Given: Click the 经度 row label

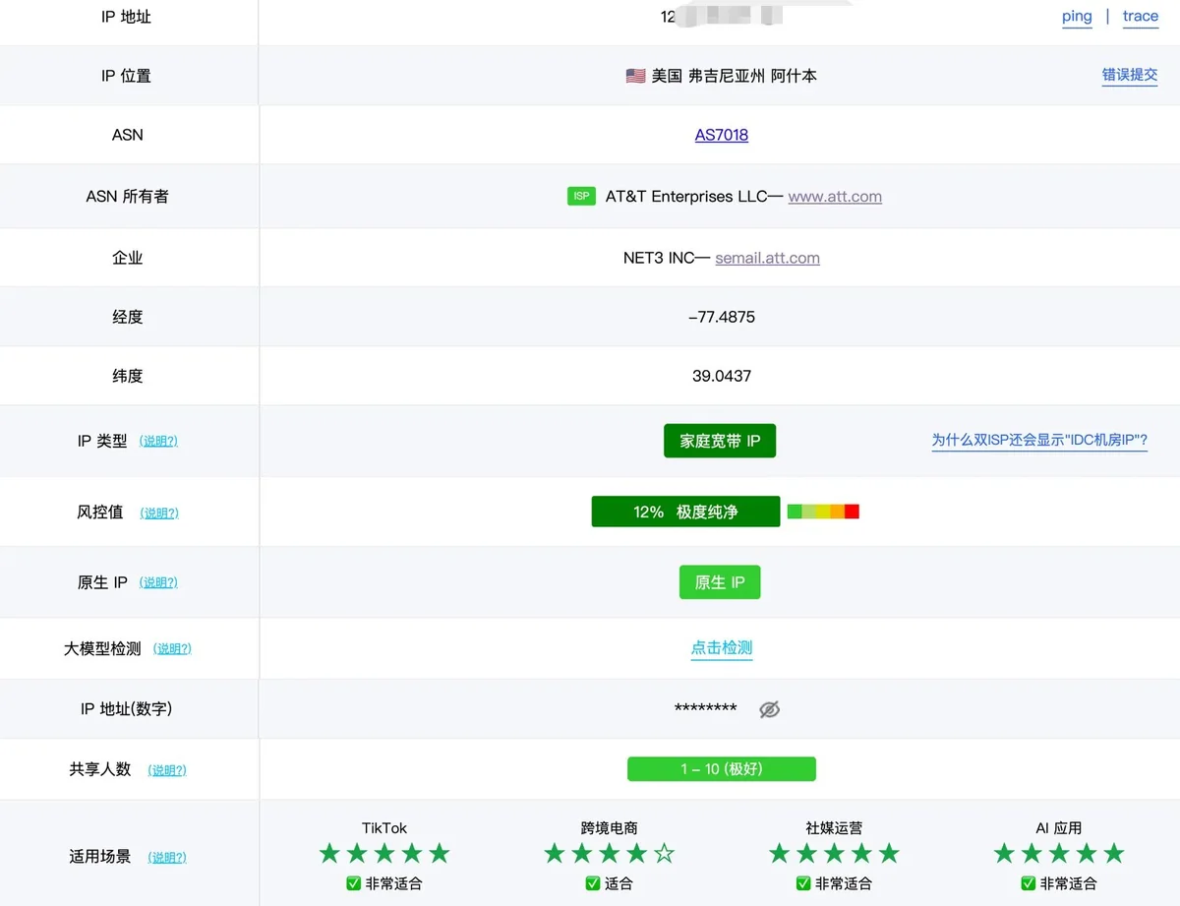Looking at the screenshot, I should (x=127, y=317).
